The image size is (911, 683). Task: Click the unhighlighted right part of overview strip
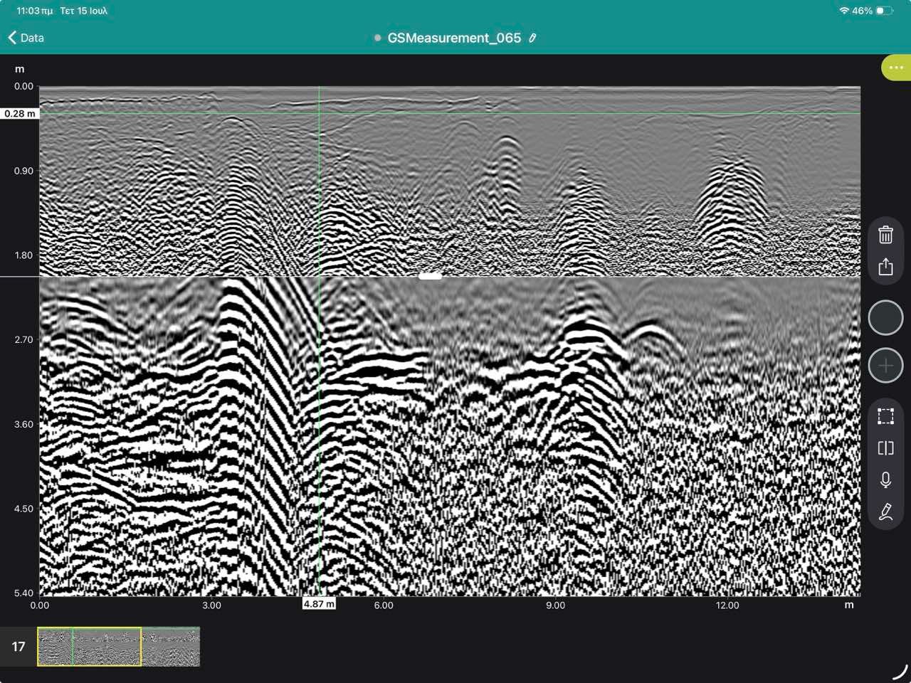pyautogui.click(x=171, y=647)
